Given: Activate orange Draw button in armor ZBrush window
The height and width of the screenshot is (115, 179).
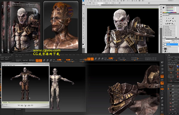Looking at the screenshot, I should 92,59.
